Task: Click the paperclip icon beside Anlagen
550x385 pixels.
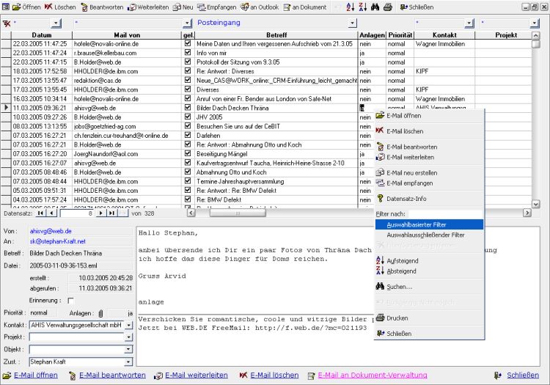Action: click(x=102, y=312)
